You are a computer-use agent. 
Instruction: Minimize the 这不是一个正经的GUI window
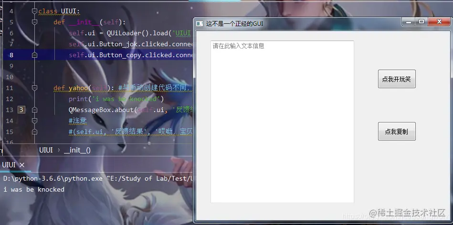(x=409, y=22)
